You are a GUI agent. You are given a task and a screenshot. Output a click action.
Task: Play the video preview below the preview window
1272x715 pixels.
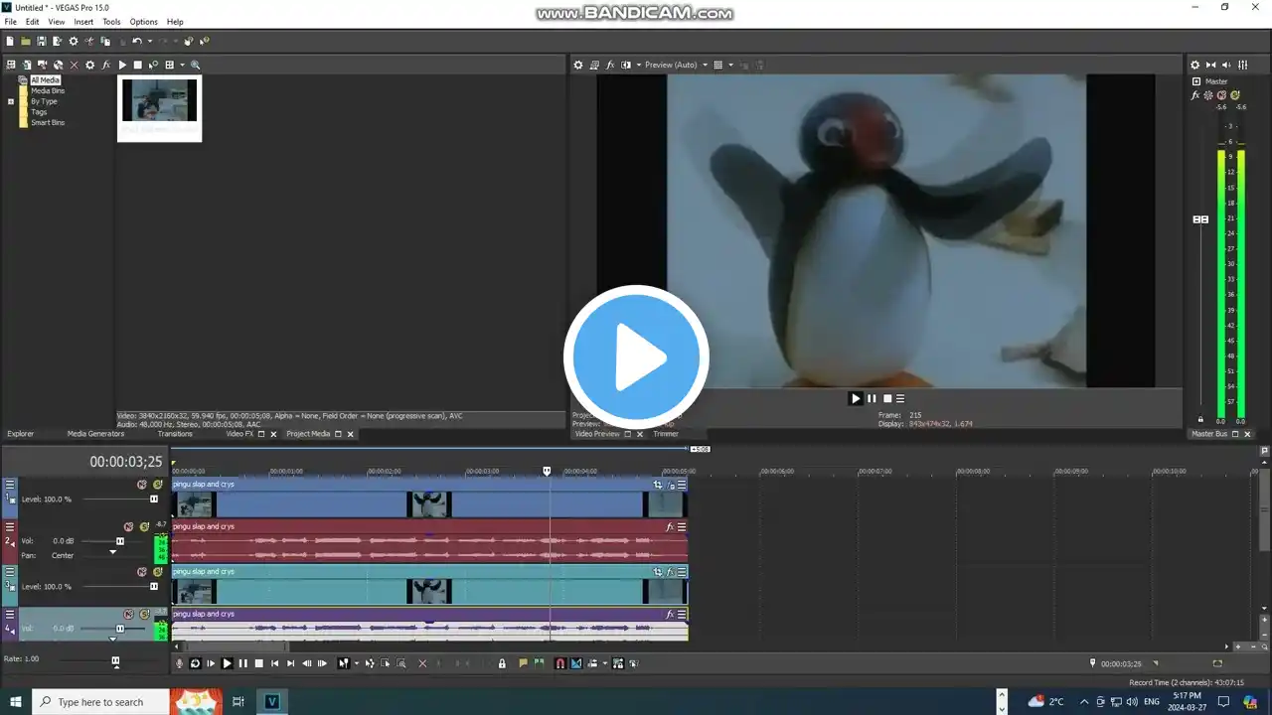click(x=856, y=398)
